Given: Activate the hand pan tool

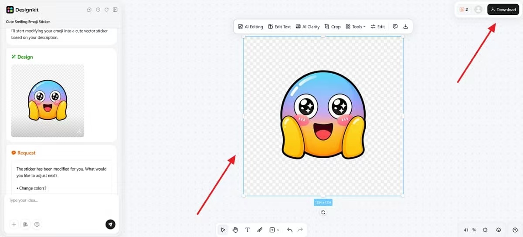Looking at the screenshot, I should [x=235, y=230].
